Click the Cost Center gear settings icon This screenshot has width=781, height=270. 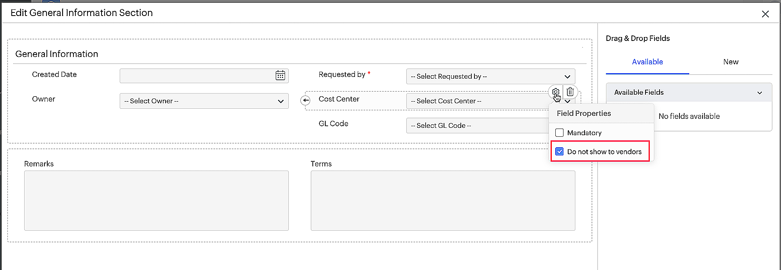tap(556, 92)
